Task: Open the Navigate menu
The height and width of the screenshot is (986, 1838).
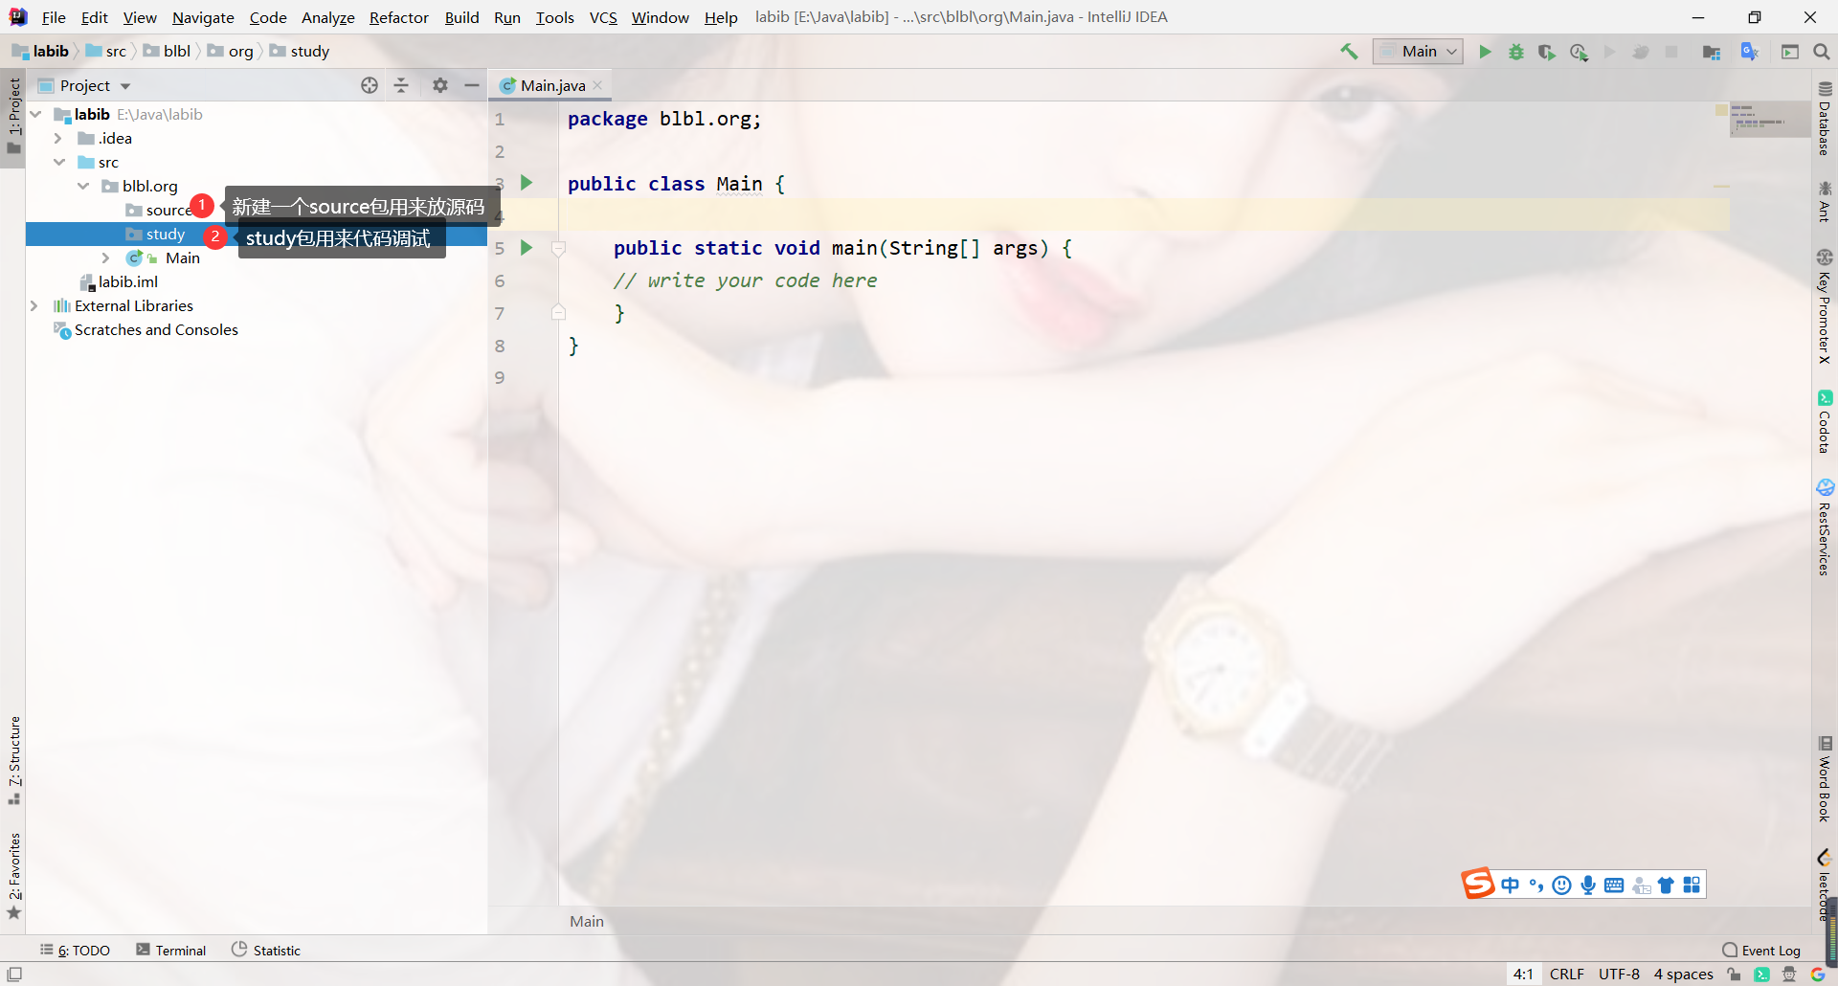Action: 203,17
